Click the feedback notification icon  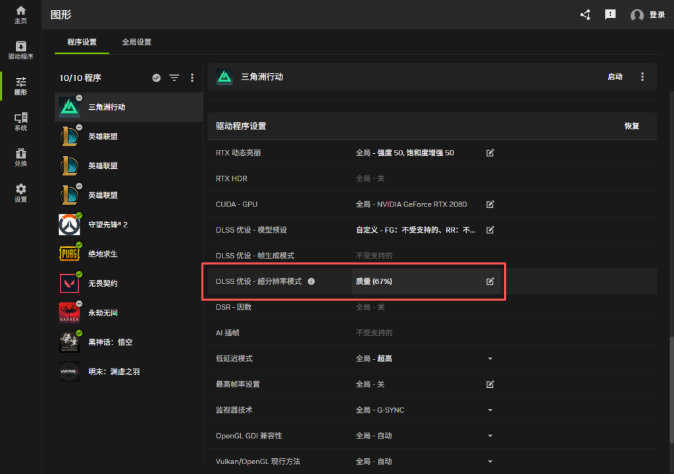tap(610, 14)
